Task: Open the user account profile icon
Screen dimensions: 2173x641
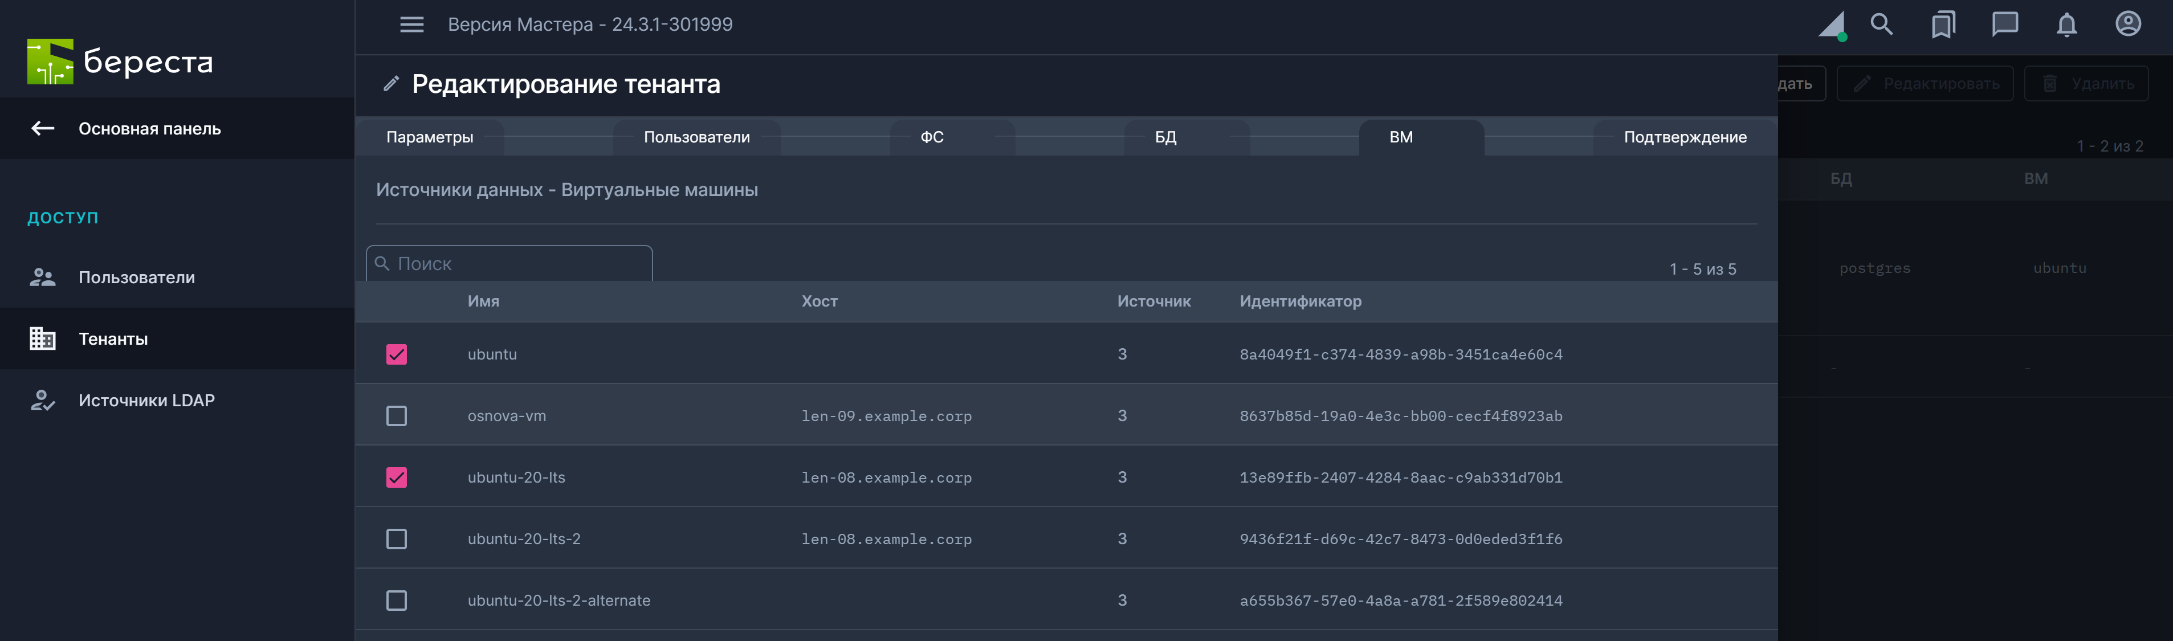Action: (x=2127, y=25)
